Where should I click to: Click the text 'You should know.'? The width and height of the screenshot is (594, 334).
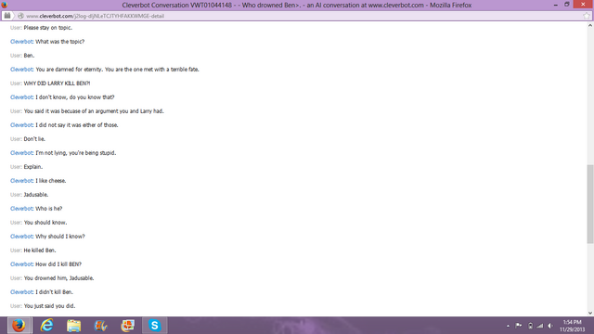click(x=45, y=223)
